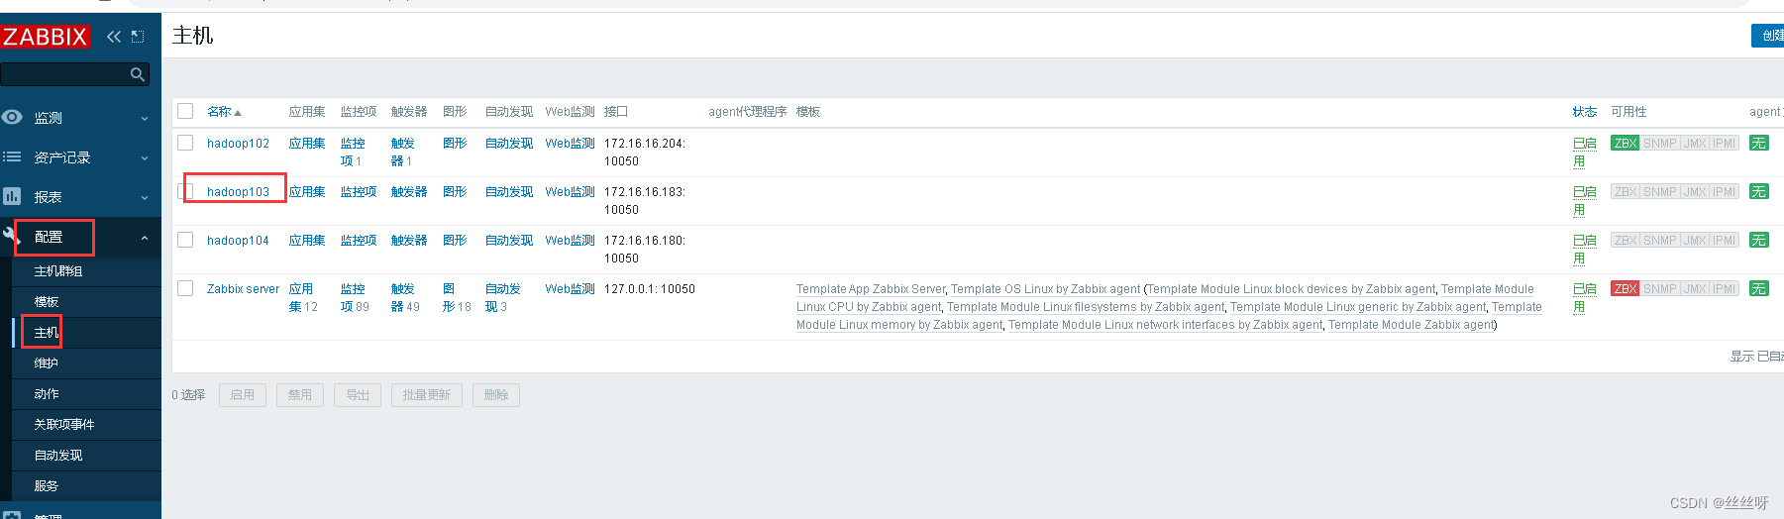Click the wrench icon for 配置
The width and height of the screenshot is (1784, 519).
pos(12,236)
